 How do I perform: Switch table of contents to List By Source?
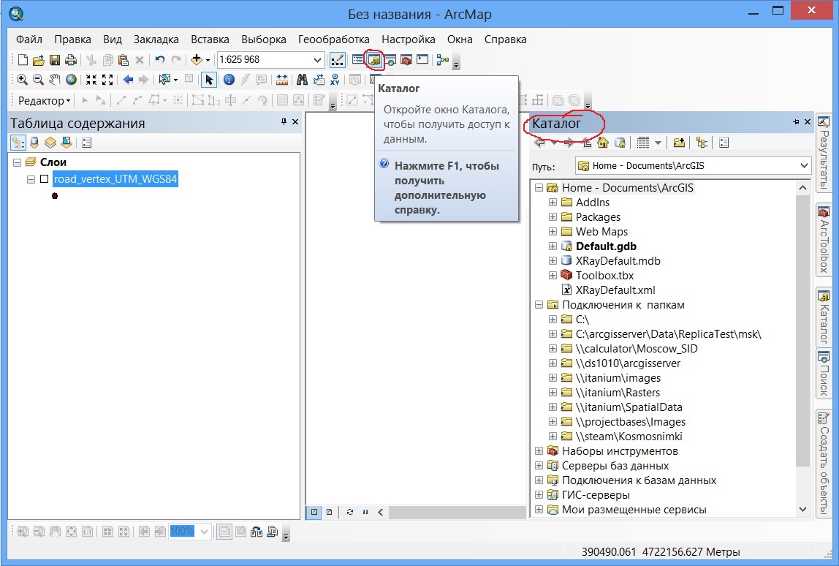click(34, 143)
